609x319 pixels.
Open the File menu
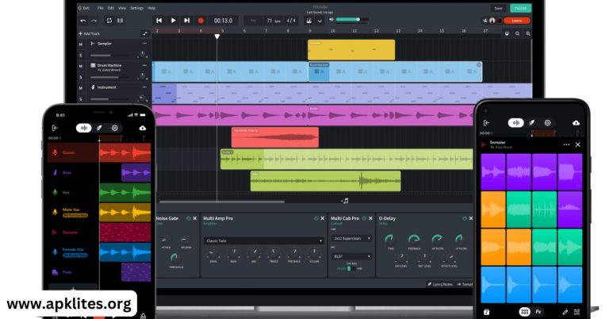[101, 8]
